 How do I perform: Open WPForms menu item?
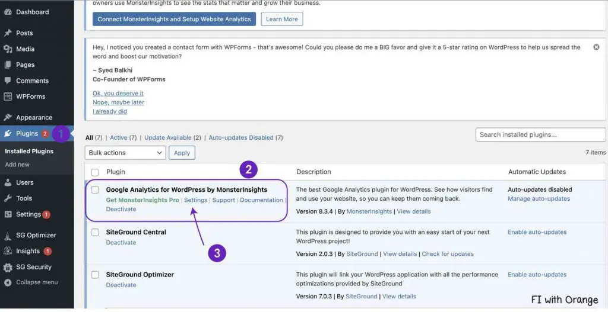point(31,97)
